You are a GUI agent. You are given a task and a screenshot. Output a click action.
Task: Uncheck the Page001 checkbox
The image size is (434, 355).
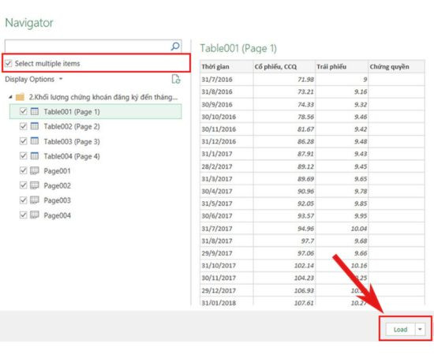click(23, 170)
